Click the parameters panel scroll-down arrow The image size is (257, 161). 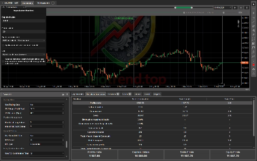pos(66,156)
